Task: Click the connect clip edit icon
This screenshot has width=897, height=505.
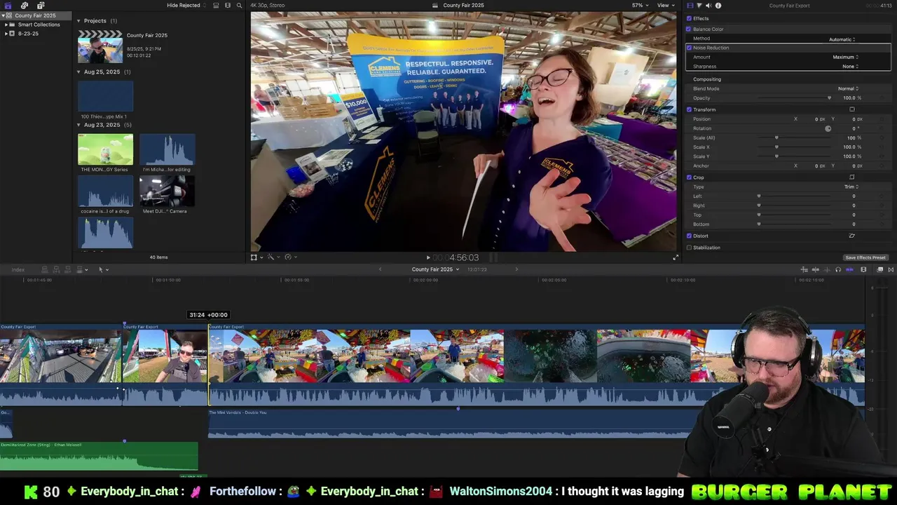Action: [45, 269]
